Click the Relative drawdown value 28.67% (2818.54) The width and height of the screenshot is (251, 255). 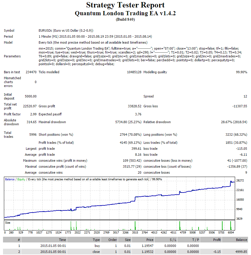coord(234,122)
